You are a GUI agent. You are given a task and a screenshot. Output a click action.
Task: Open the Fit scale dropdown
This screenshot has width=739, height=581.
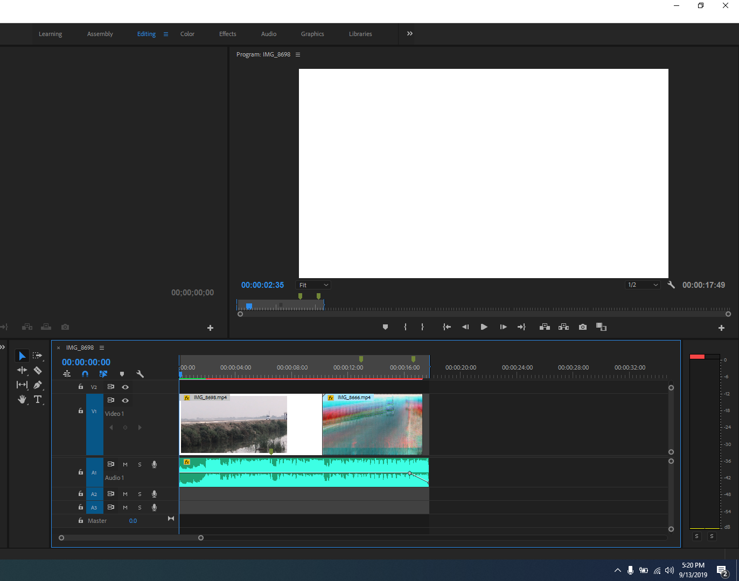312,285
